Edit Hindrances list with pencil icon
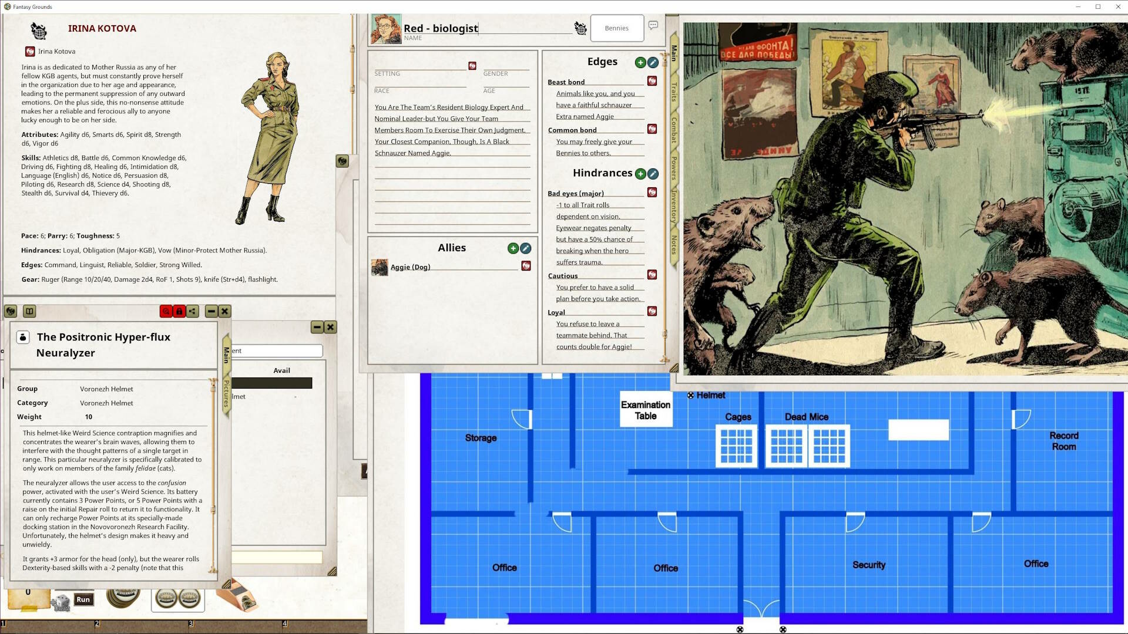1128x634 pixels. point(653,174)
